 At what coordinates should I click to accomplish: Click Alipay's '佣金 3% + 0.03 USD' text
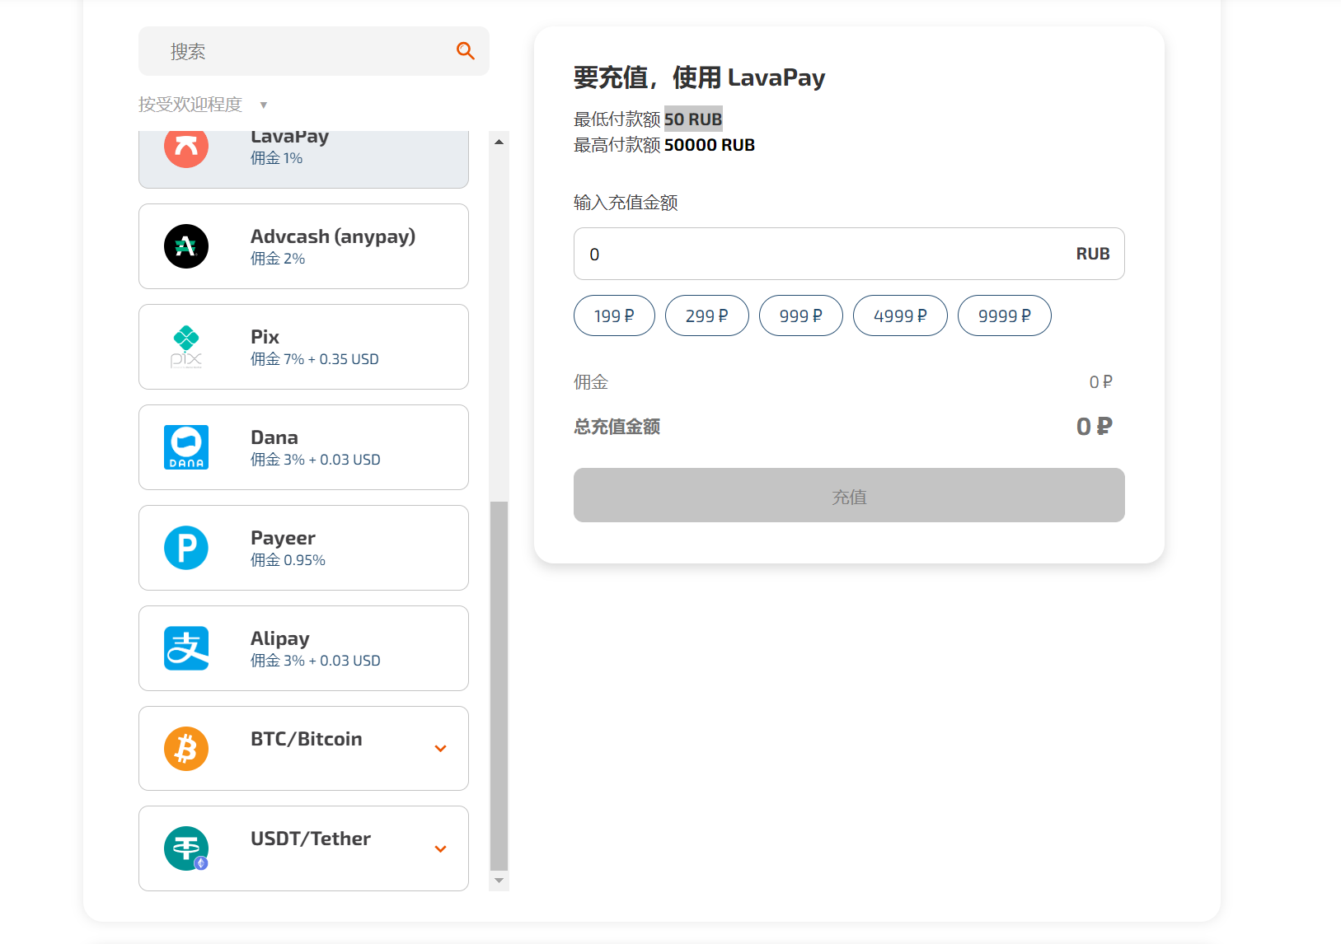[316, 661]
